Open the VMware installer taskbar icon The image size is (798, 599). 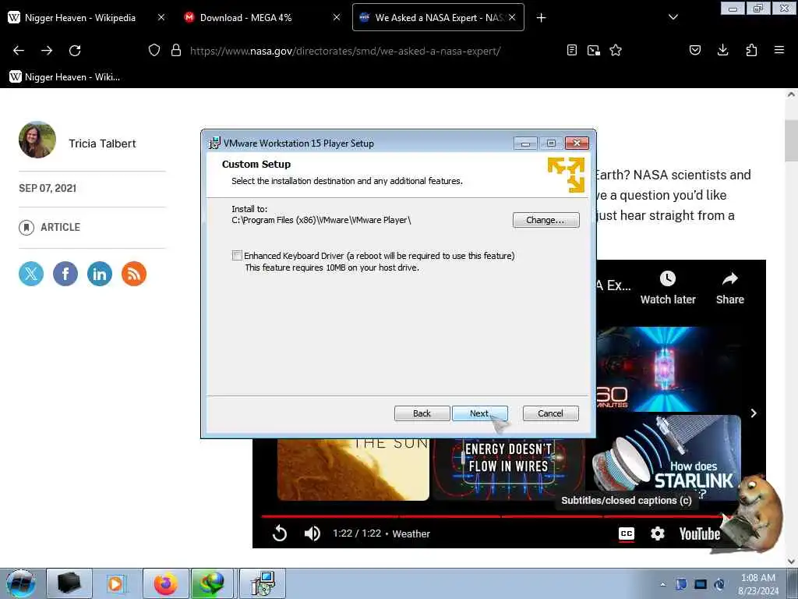263,583
